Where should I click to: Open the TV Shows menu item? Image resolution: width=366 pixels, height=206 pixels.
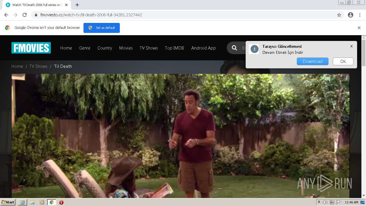point(149,48)
